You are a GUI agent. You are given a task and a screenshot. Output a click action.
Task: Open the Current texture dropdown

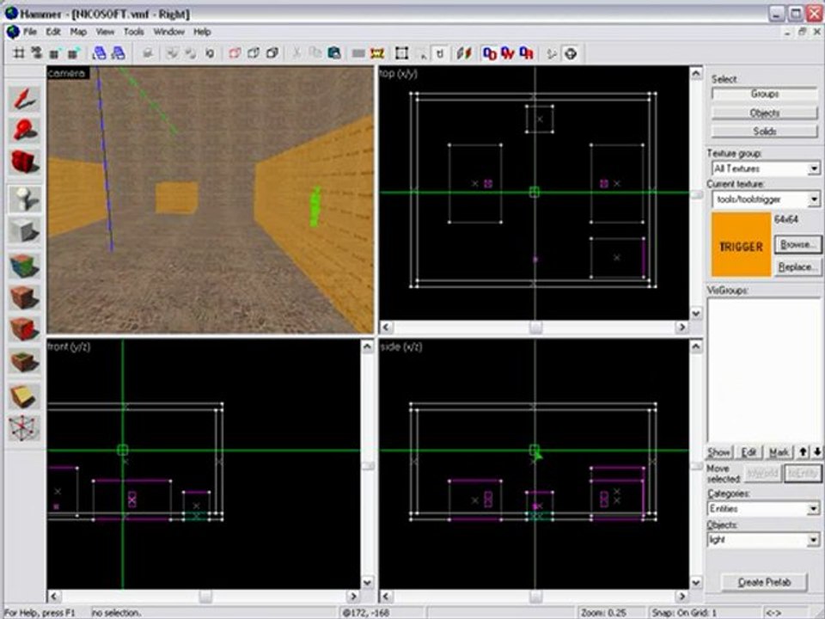pos(813,199)
